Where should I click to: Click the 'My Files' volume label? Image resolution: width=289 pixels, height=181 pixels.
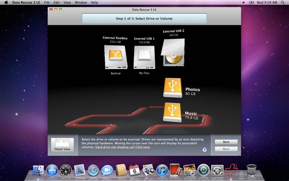[x=144, y=73]
